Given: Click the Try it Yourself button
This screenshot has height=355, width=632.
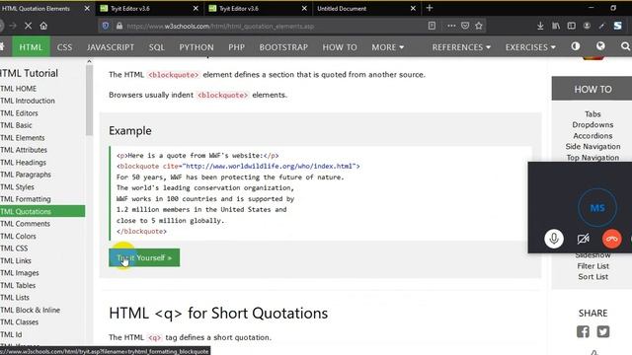Looking at the screenshot, I should (144, 257).
